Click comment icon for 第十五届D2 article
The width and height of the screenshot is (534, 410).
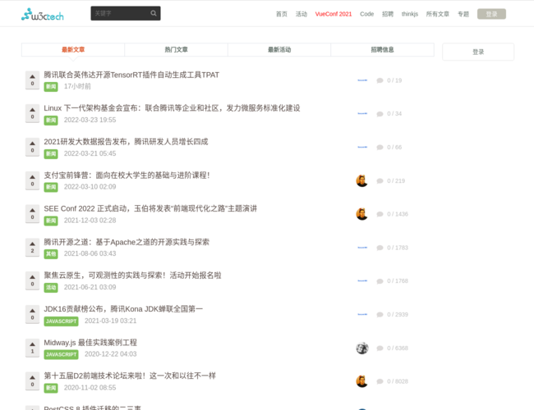pyautogui.click(x=380, y=381)
